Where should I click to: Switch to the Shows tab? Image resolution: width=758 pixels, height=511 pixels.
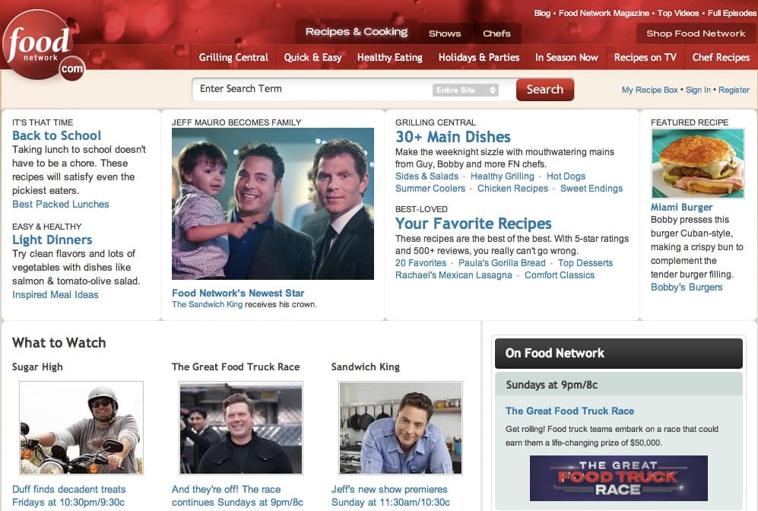(444, 33)
